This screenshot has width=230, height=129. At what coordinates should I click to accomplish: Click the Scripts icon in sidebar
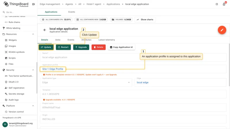(6, 58)
